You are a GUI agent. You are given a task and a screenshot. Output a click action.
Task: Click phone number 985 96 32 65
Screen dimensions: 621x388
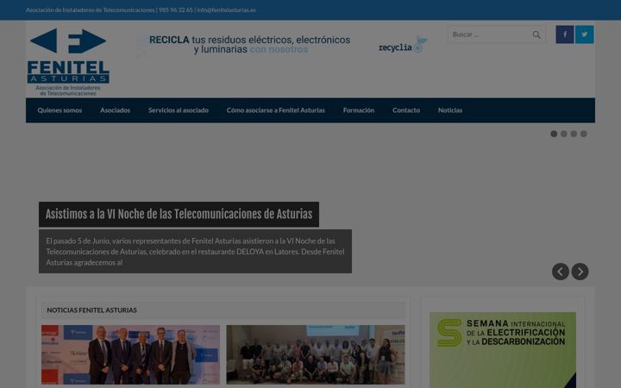(x=176, y=9)
